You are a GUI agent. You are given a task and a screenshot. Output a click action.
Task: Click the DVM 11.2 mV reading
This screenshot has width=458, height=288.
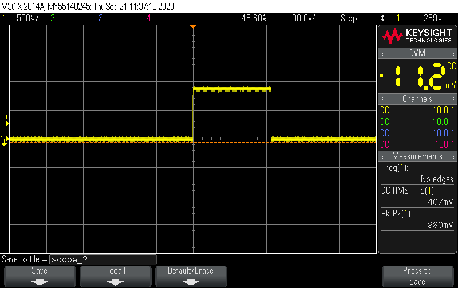point(417,76)
